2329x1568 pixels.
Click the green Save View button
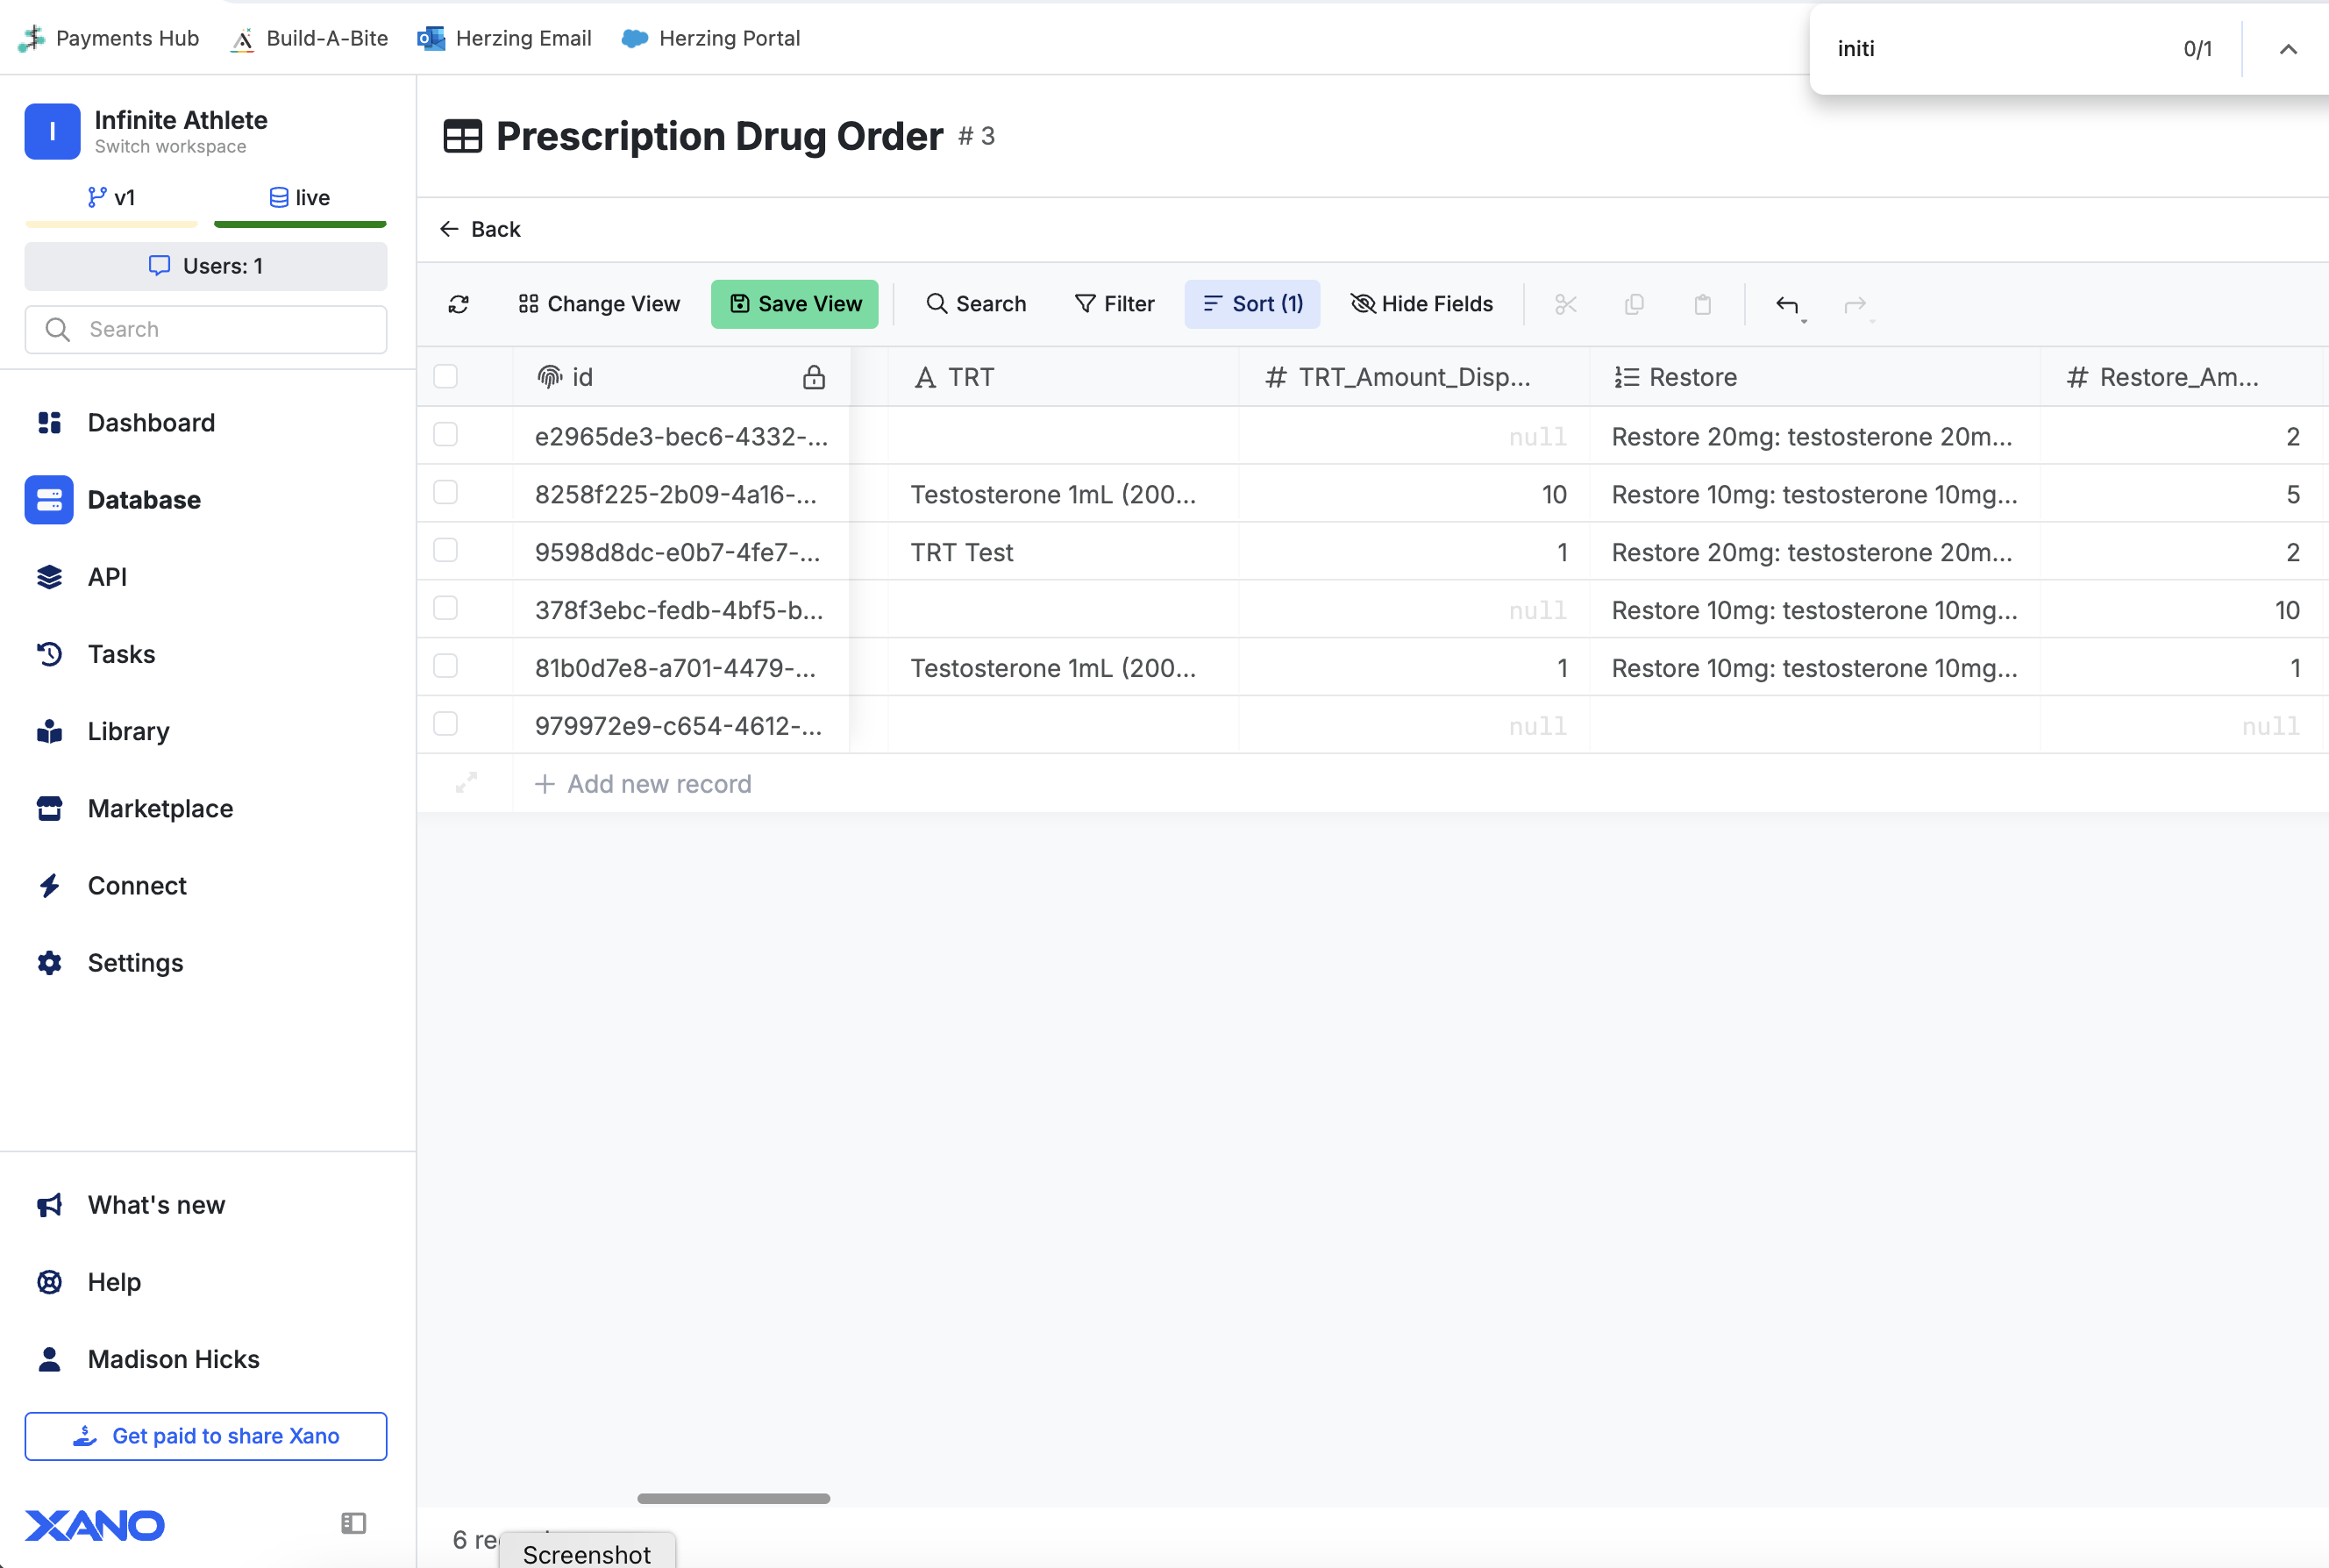coord(795,304)
